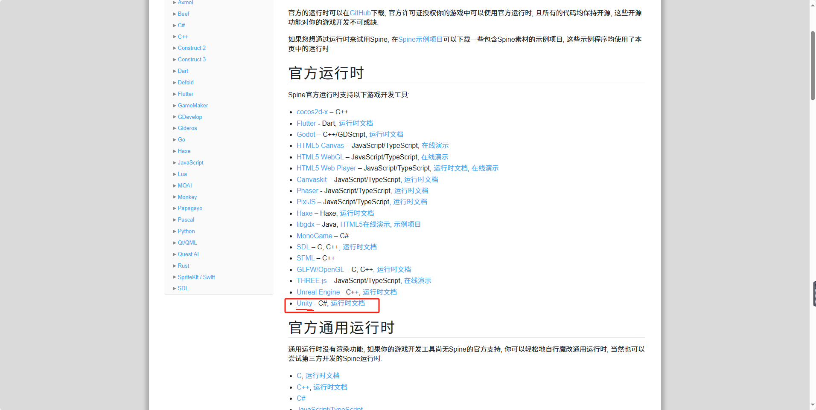Open 示例项目 link for libgdx
This screenshot has height=410, width=816.
408,224
